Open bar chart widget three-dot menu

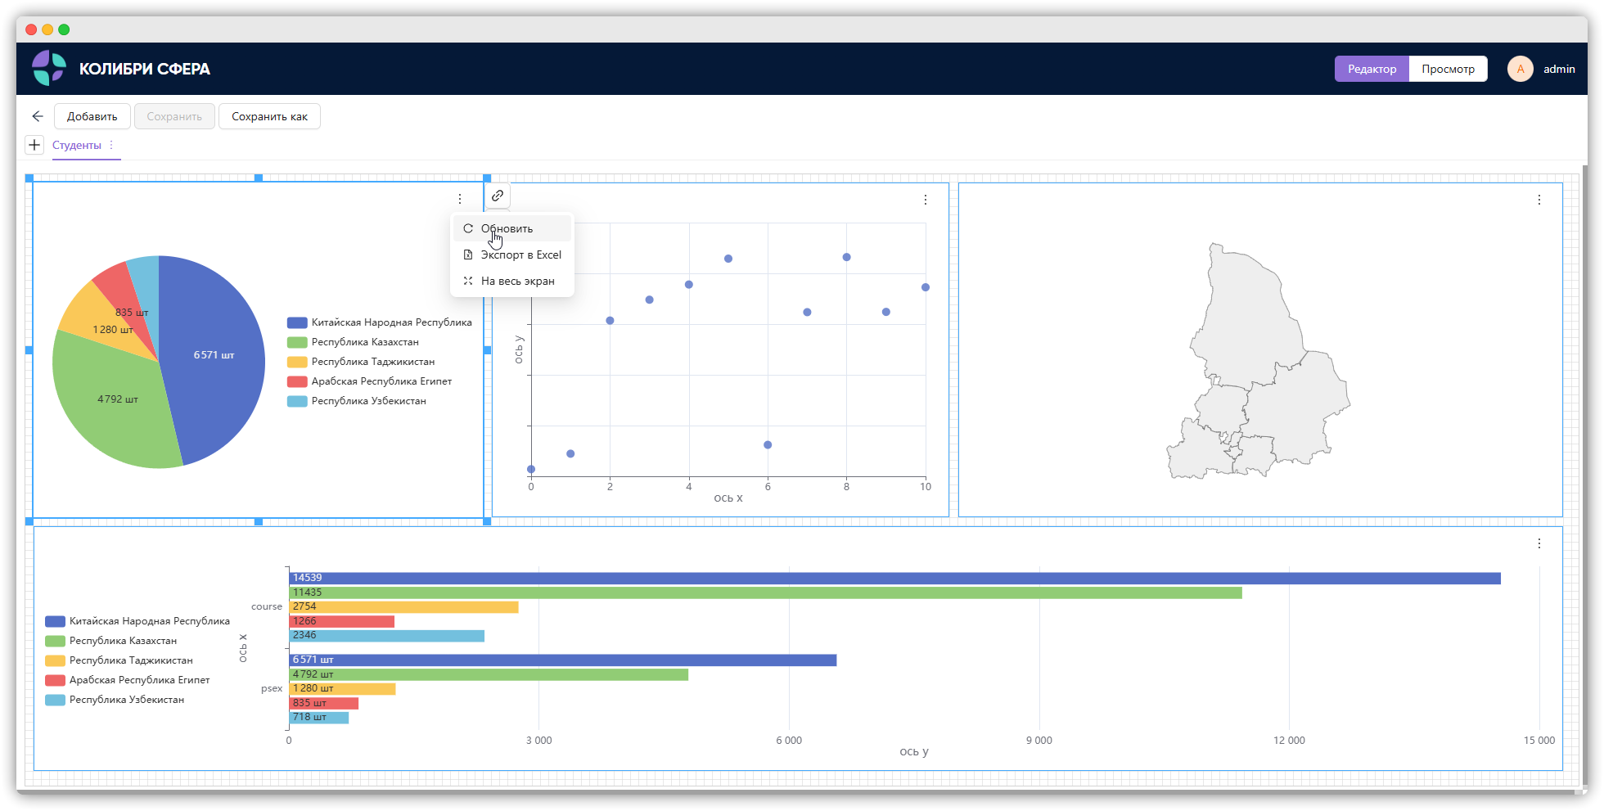click(1539, 543)
